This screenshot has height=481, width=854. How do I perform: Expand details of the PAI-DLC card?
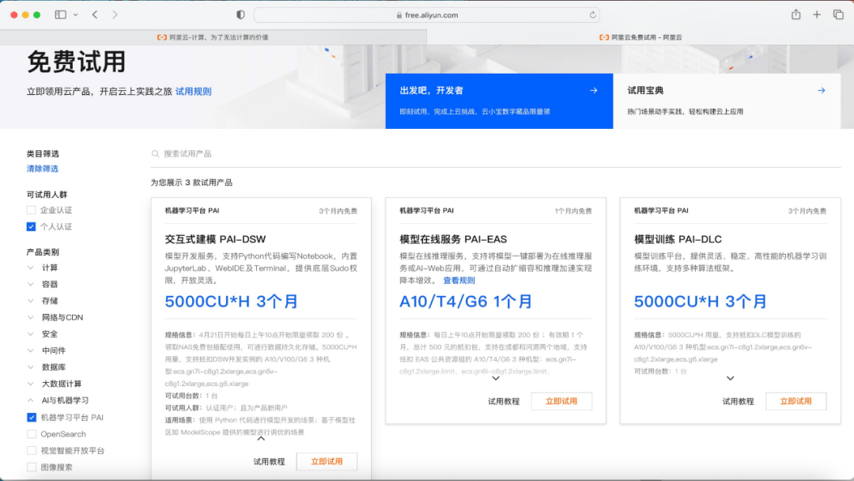[731, 378]
